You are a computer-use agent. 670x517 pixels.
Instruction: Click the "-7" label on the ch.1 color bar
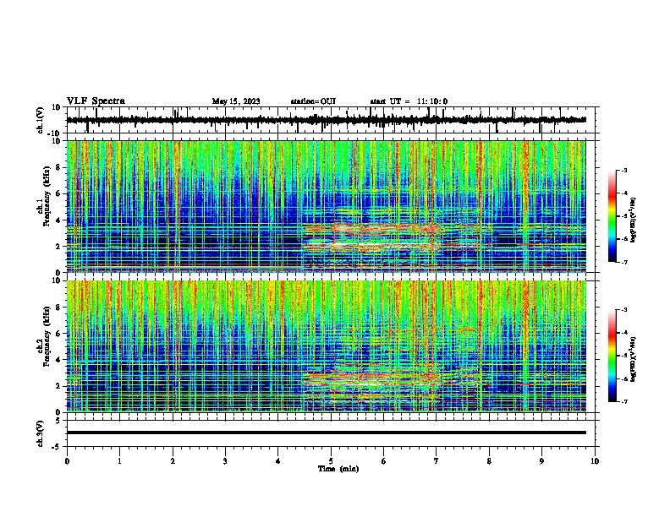[623, 262]
